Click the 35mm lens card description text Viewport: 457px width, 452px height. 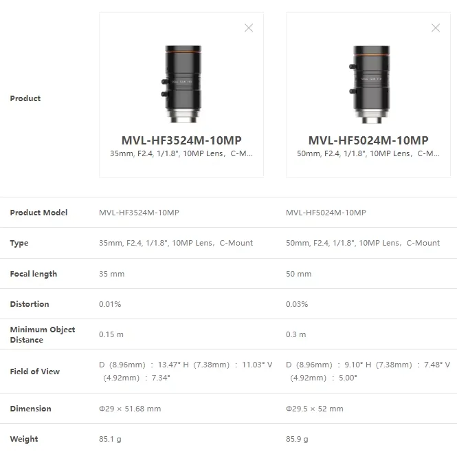tap(181, 153)
